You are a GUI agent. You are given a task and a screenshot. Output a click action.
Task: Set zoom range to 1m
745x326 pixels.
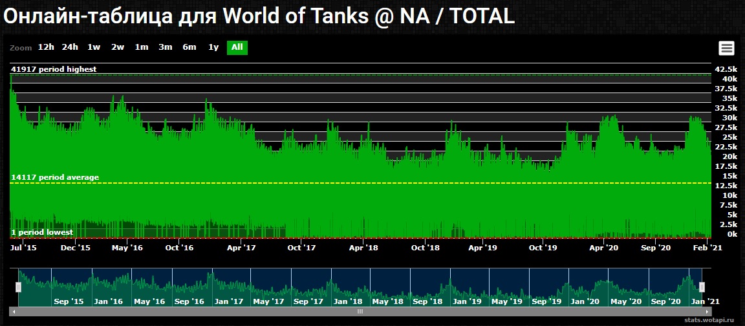[x=141, y=47]
